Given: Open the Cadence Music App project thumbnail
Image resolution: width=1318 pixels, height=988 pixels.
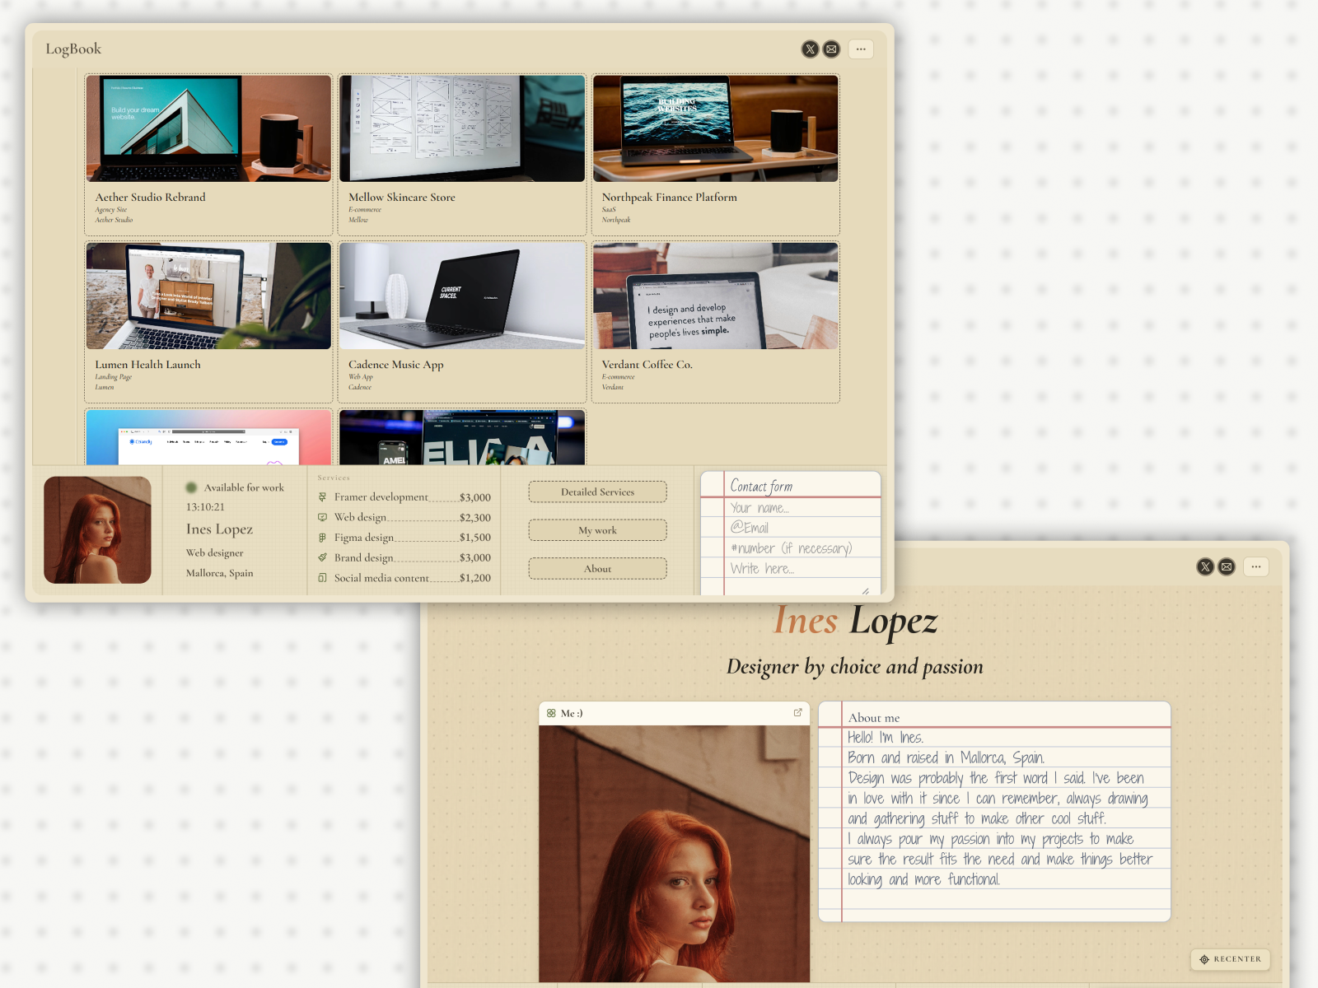Looking at the screenshot, I should click(462, 296).
